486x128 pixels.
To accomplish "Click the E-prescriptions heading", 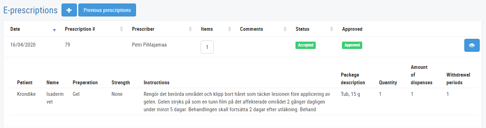I will coord(30,10).
